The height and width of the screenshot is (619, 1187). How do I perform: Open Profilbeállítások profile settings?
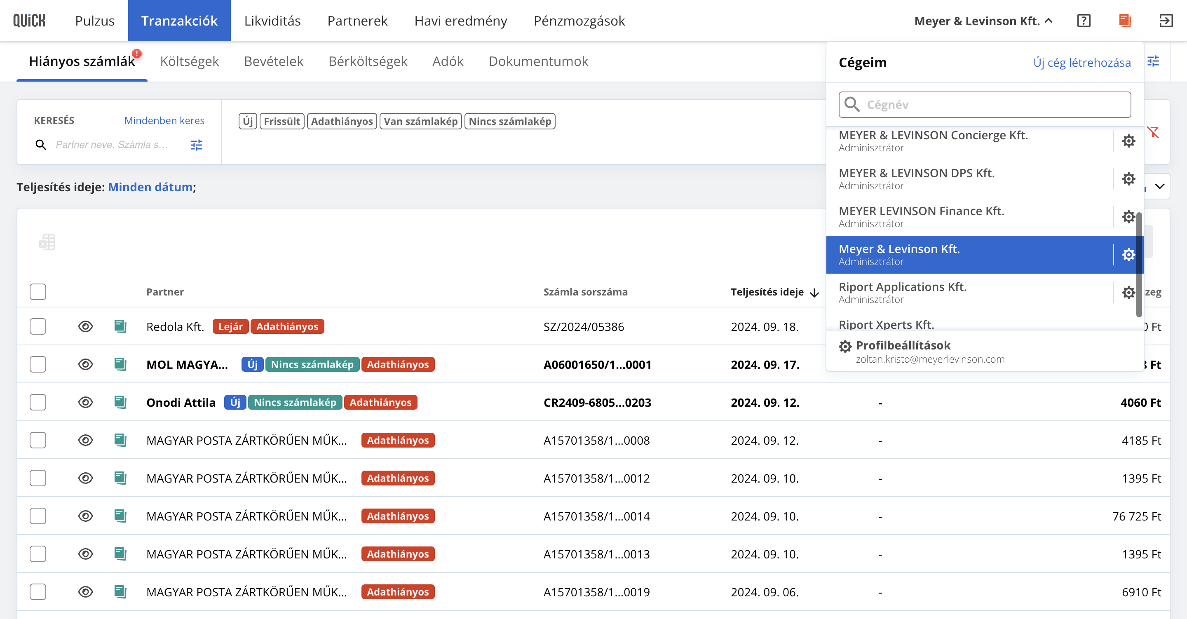(984, 351)
